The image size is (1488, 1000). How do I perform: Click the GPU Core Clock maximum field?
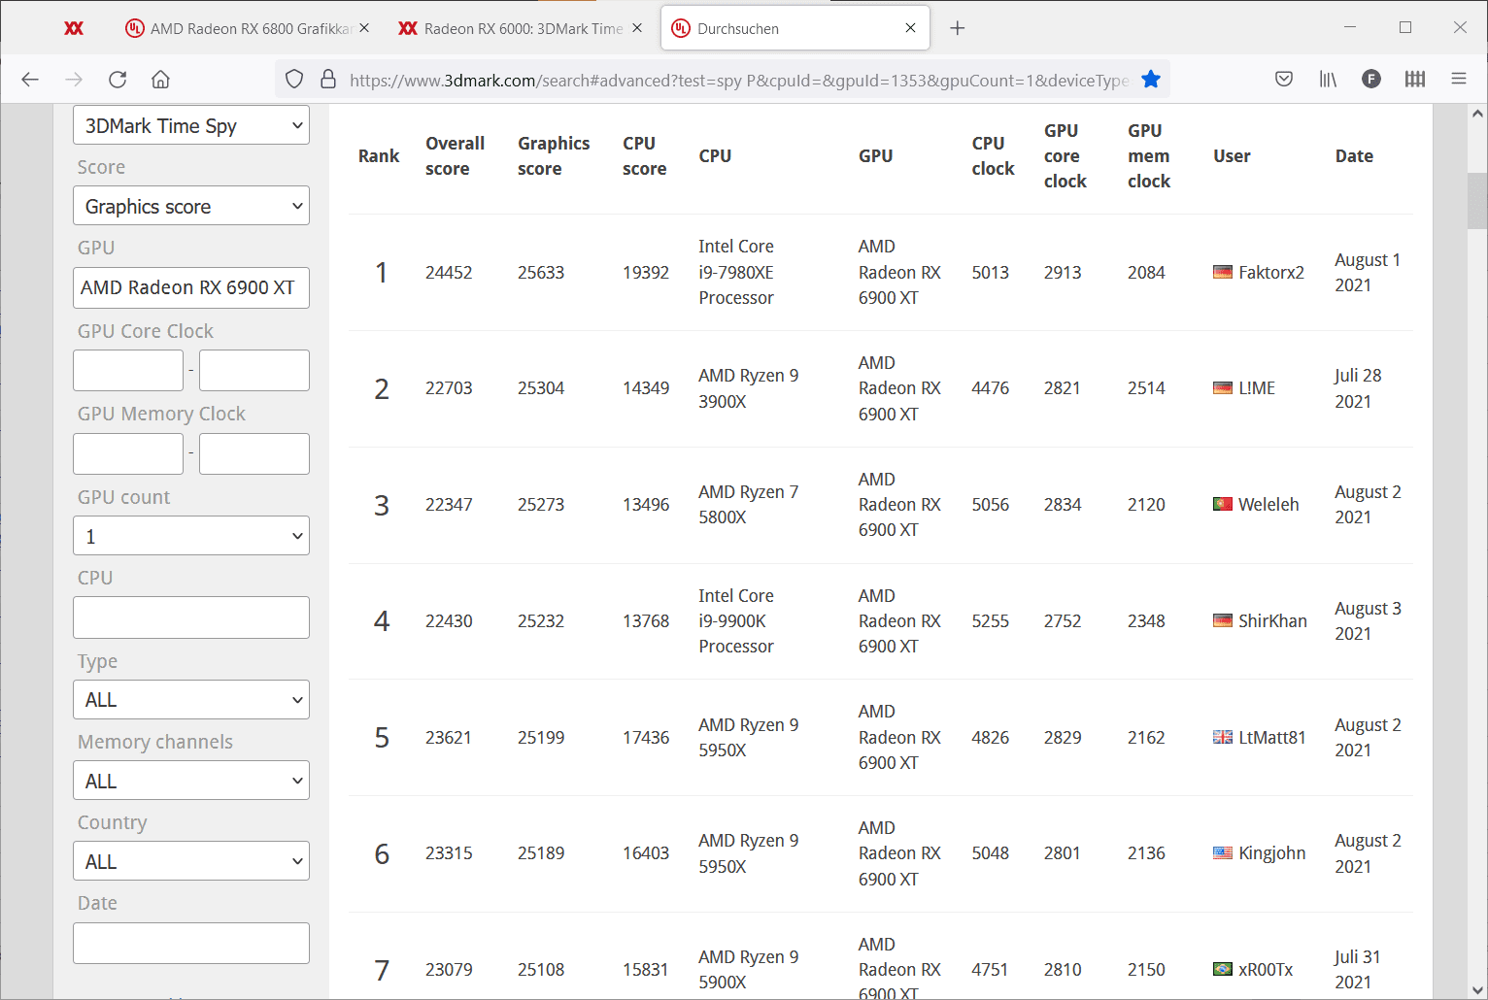point(254,370)
